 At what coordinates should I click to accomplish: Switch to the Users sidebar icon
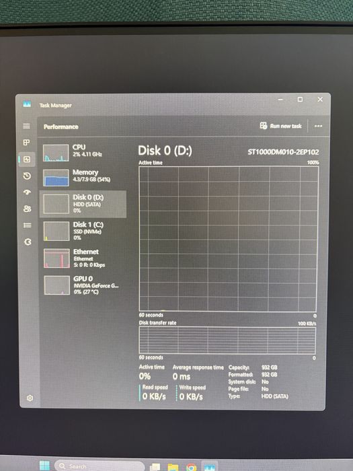(x=28, y=209)
